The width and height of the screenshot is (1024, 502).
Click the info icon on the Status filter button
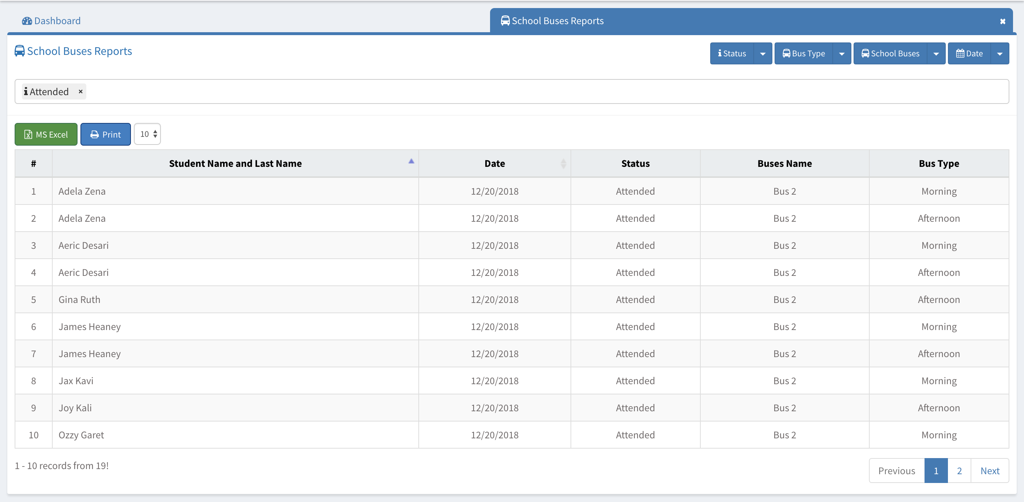coord(720,53)
